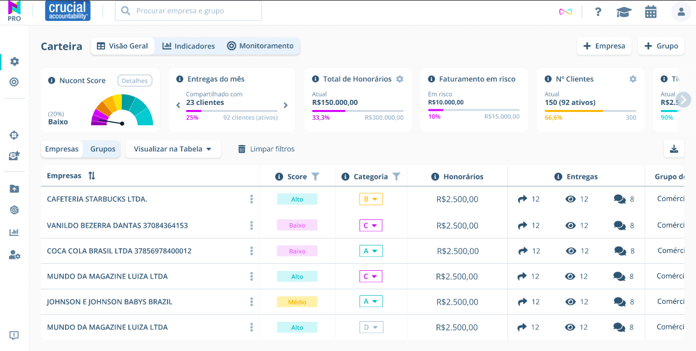
Task: Click the Score column filter funnel
Action: tap(315, 177)
